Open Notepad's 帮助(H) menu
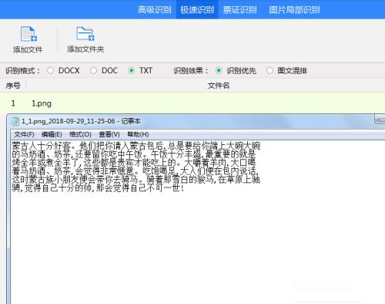This screenshot has height=304, width=385. pyautogui.click(x=138, y=134)
